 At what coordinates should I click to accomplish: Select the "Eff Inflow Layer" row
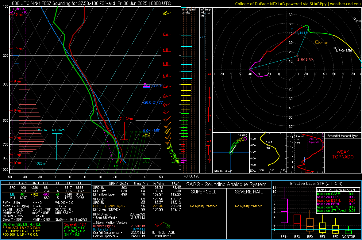(x=137, y=194)
